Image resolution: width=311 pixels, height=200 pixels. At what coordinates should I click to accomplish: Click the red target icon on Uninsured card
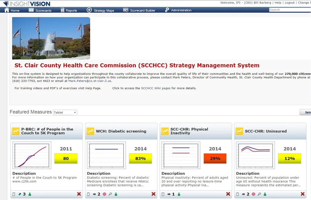253,194
